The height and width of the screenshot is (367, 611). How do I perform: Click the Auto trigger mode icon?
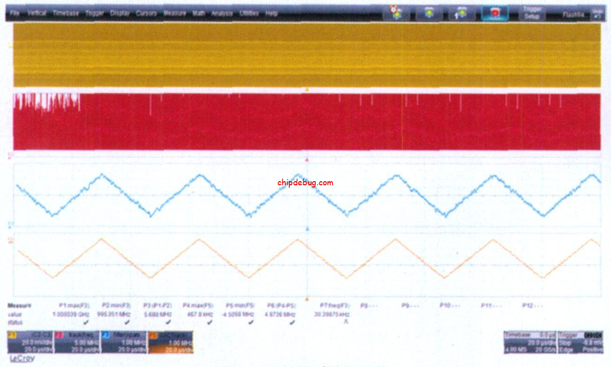[396, 13]
